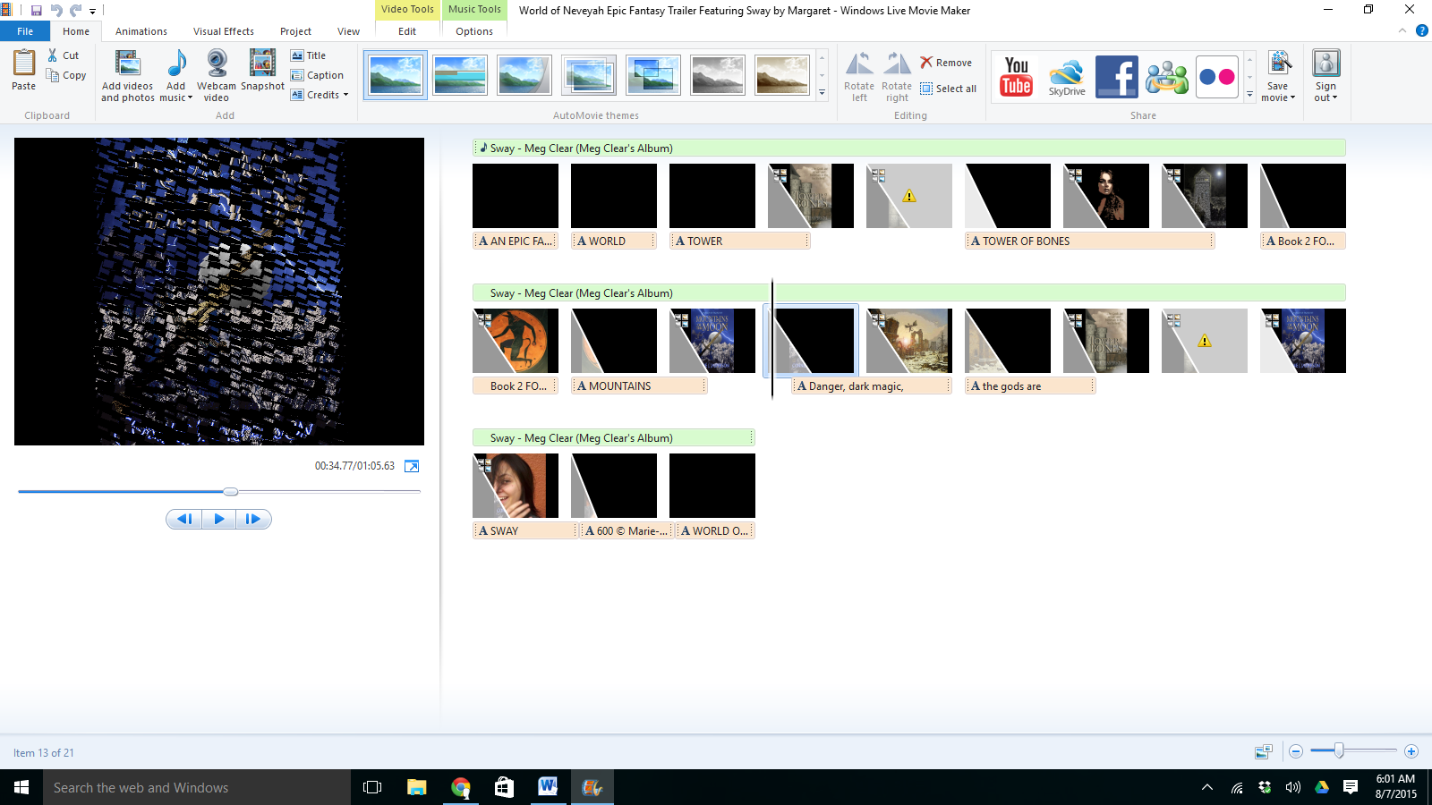Viewport: 1432px width, 805px height.
Task: Click the Webcam video icon
Action: (217, 75)
